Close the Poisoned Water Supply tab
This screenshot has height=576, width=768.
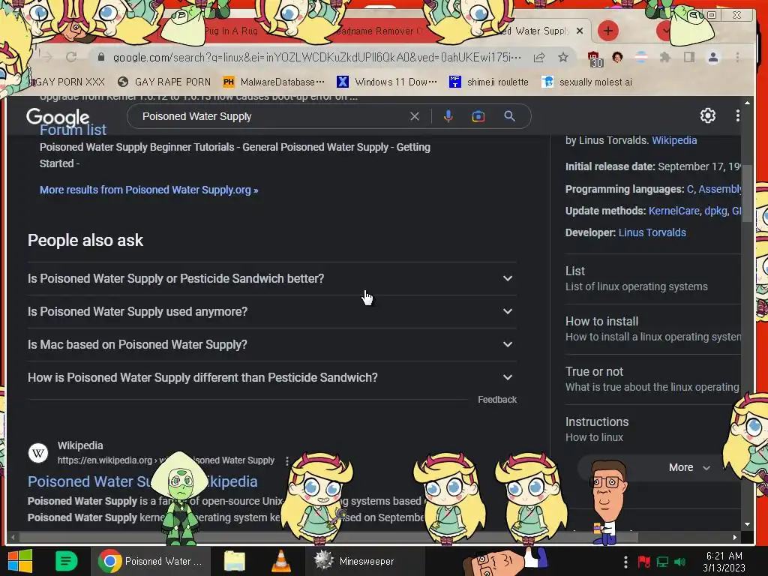(580, 31)
